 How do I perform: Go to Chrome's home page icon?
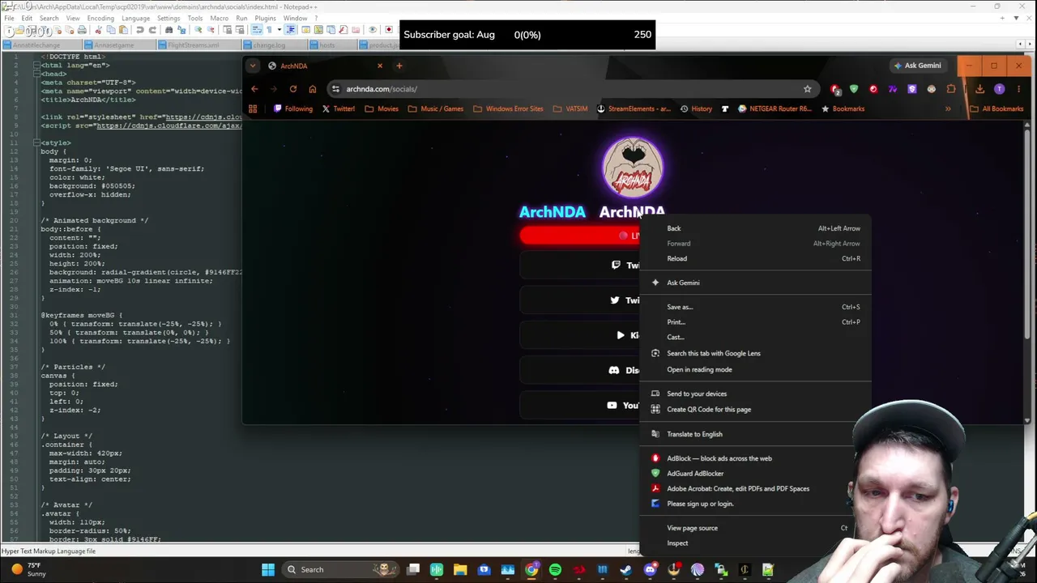pyautogui.click(x=312, y=89)
